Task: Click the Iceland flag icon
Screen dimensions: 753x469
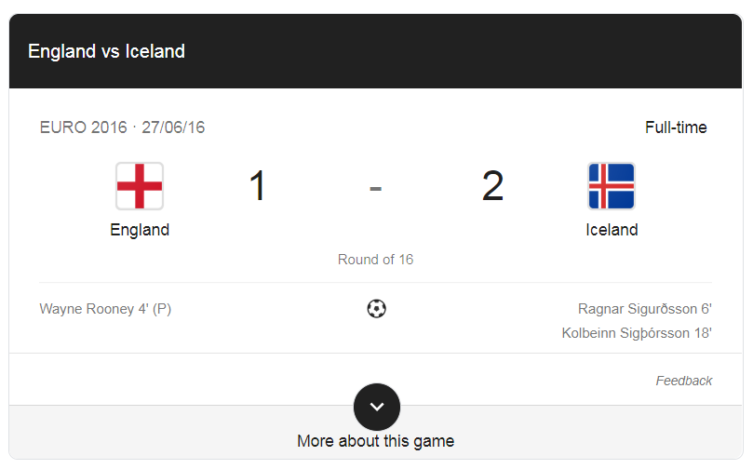Action: pyautogui.click(x=612, y=186)
